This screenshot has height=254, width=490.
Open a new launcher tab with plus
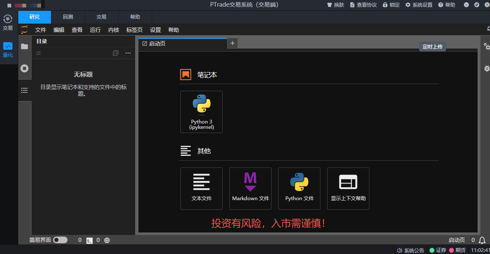233,43
